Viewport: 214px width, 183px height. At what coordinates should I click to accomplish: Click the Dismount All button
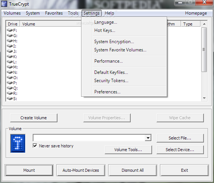[133, 170]
